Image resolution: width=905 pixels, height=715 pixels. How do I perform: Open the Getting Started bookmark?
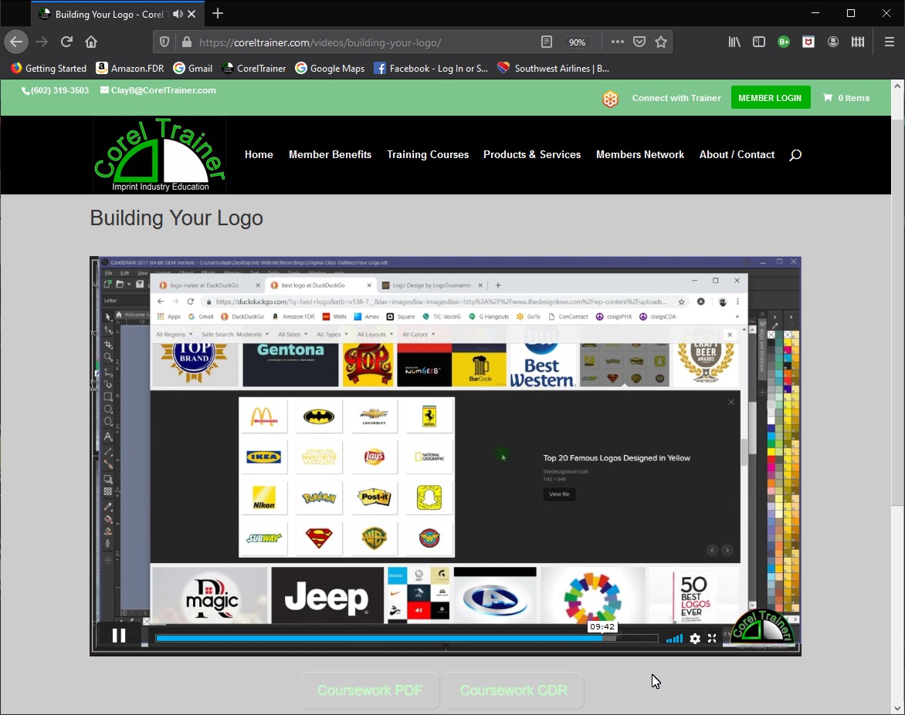pos(49,68)
